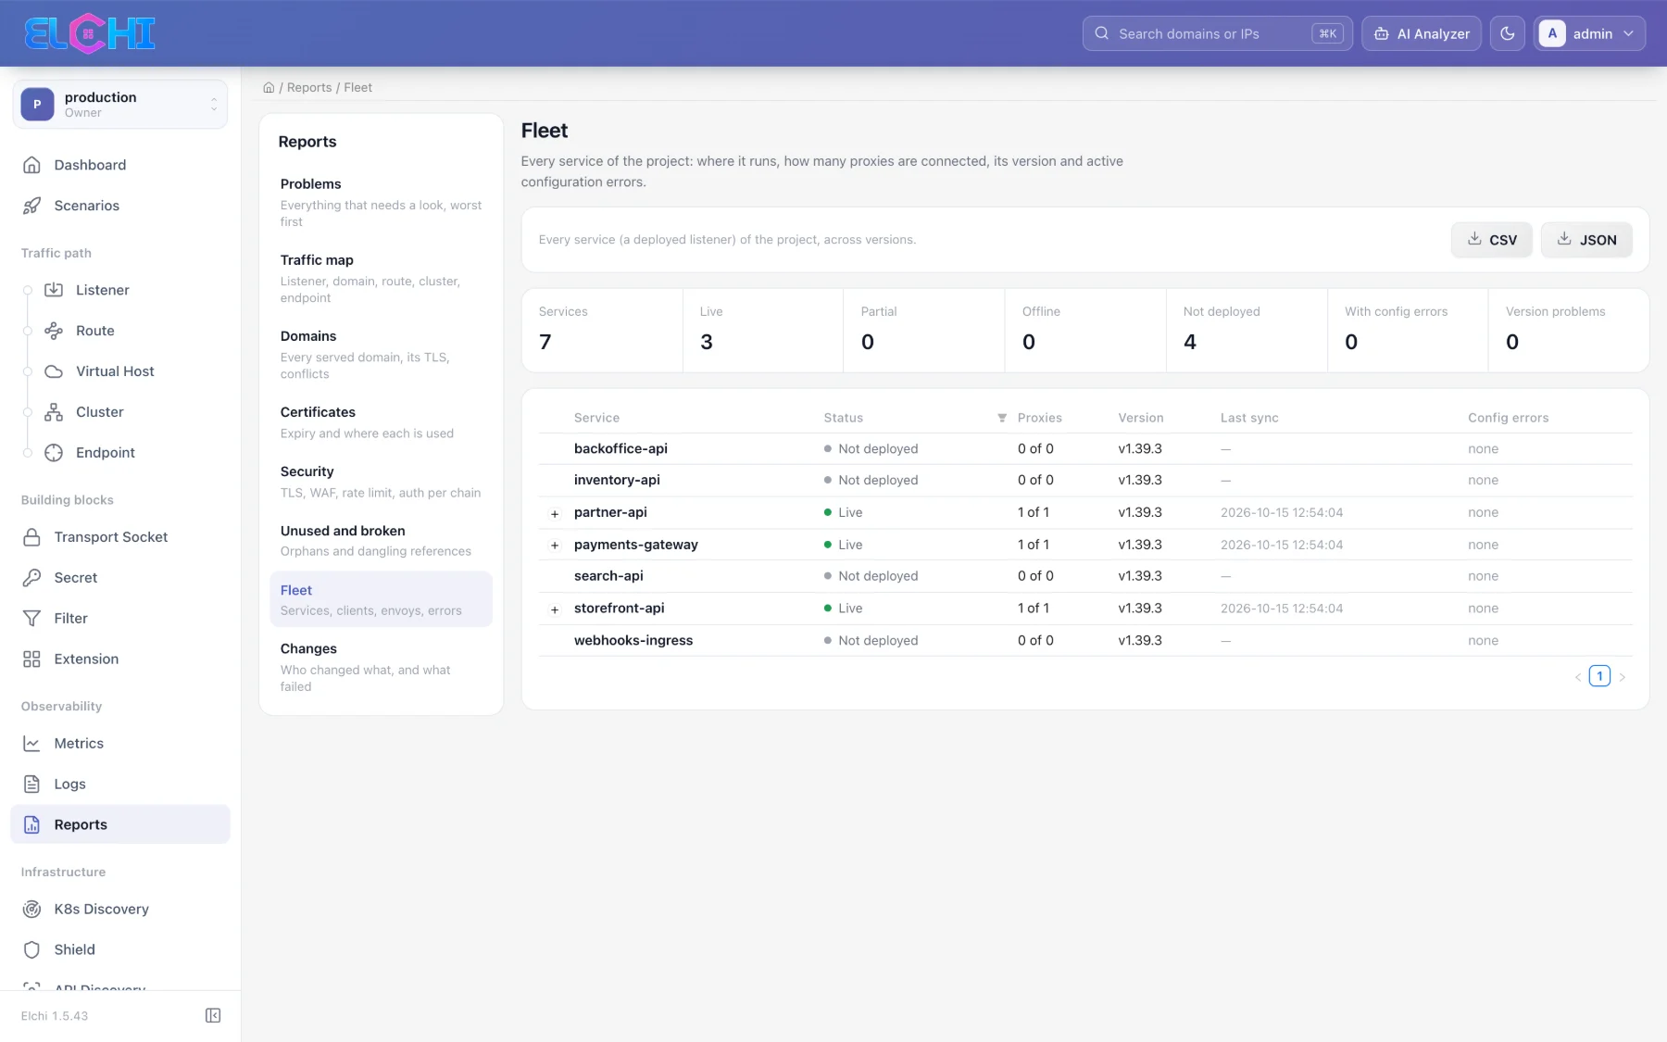Open the Extension page
This screenshot has width=1667, height=1042.
tap(119, 659)
